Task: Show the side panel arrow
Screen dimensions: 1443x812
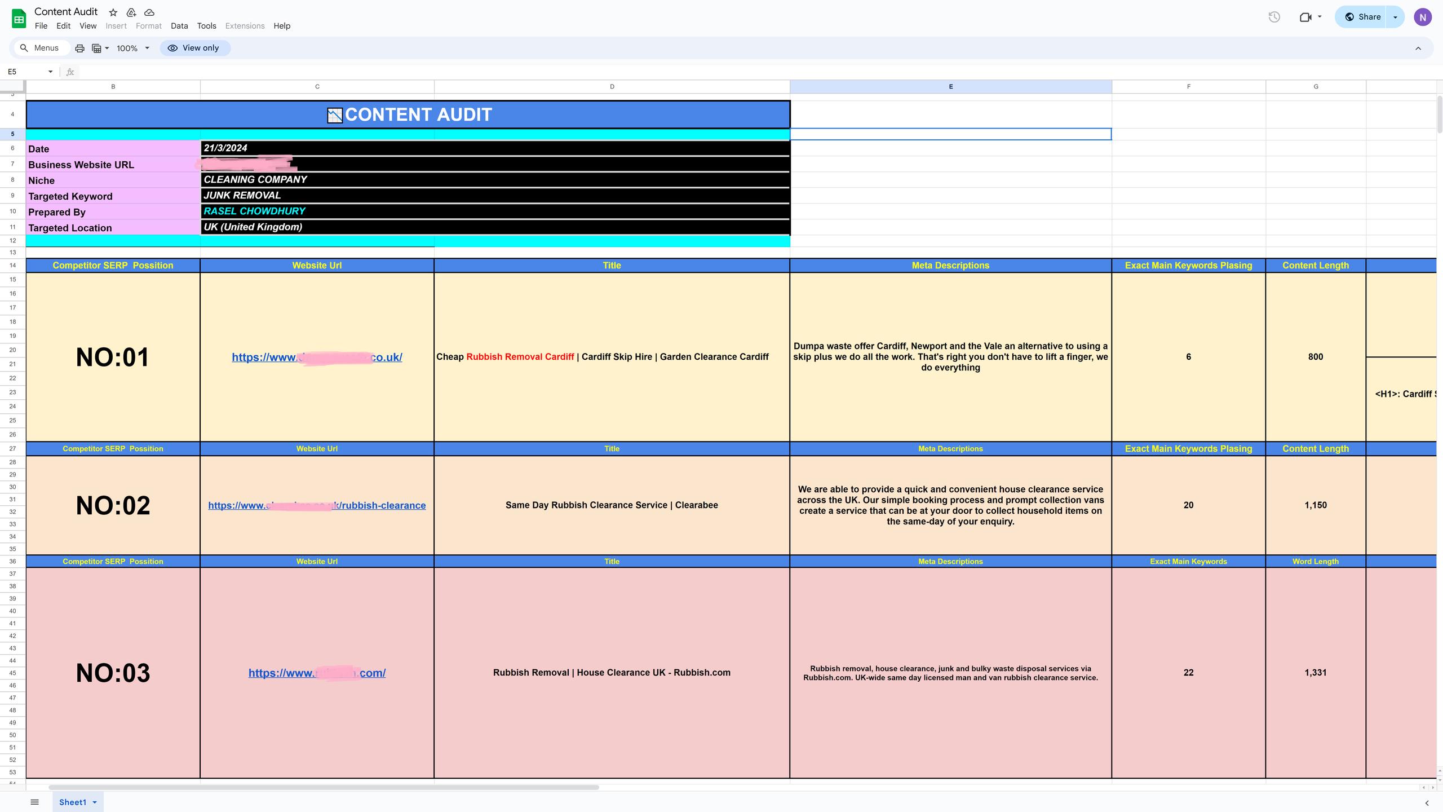Action: coord(1427,803)
